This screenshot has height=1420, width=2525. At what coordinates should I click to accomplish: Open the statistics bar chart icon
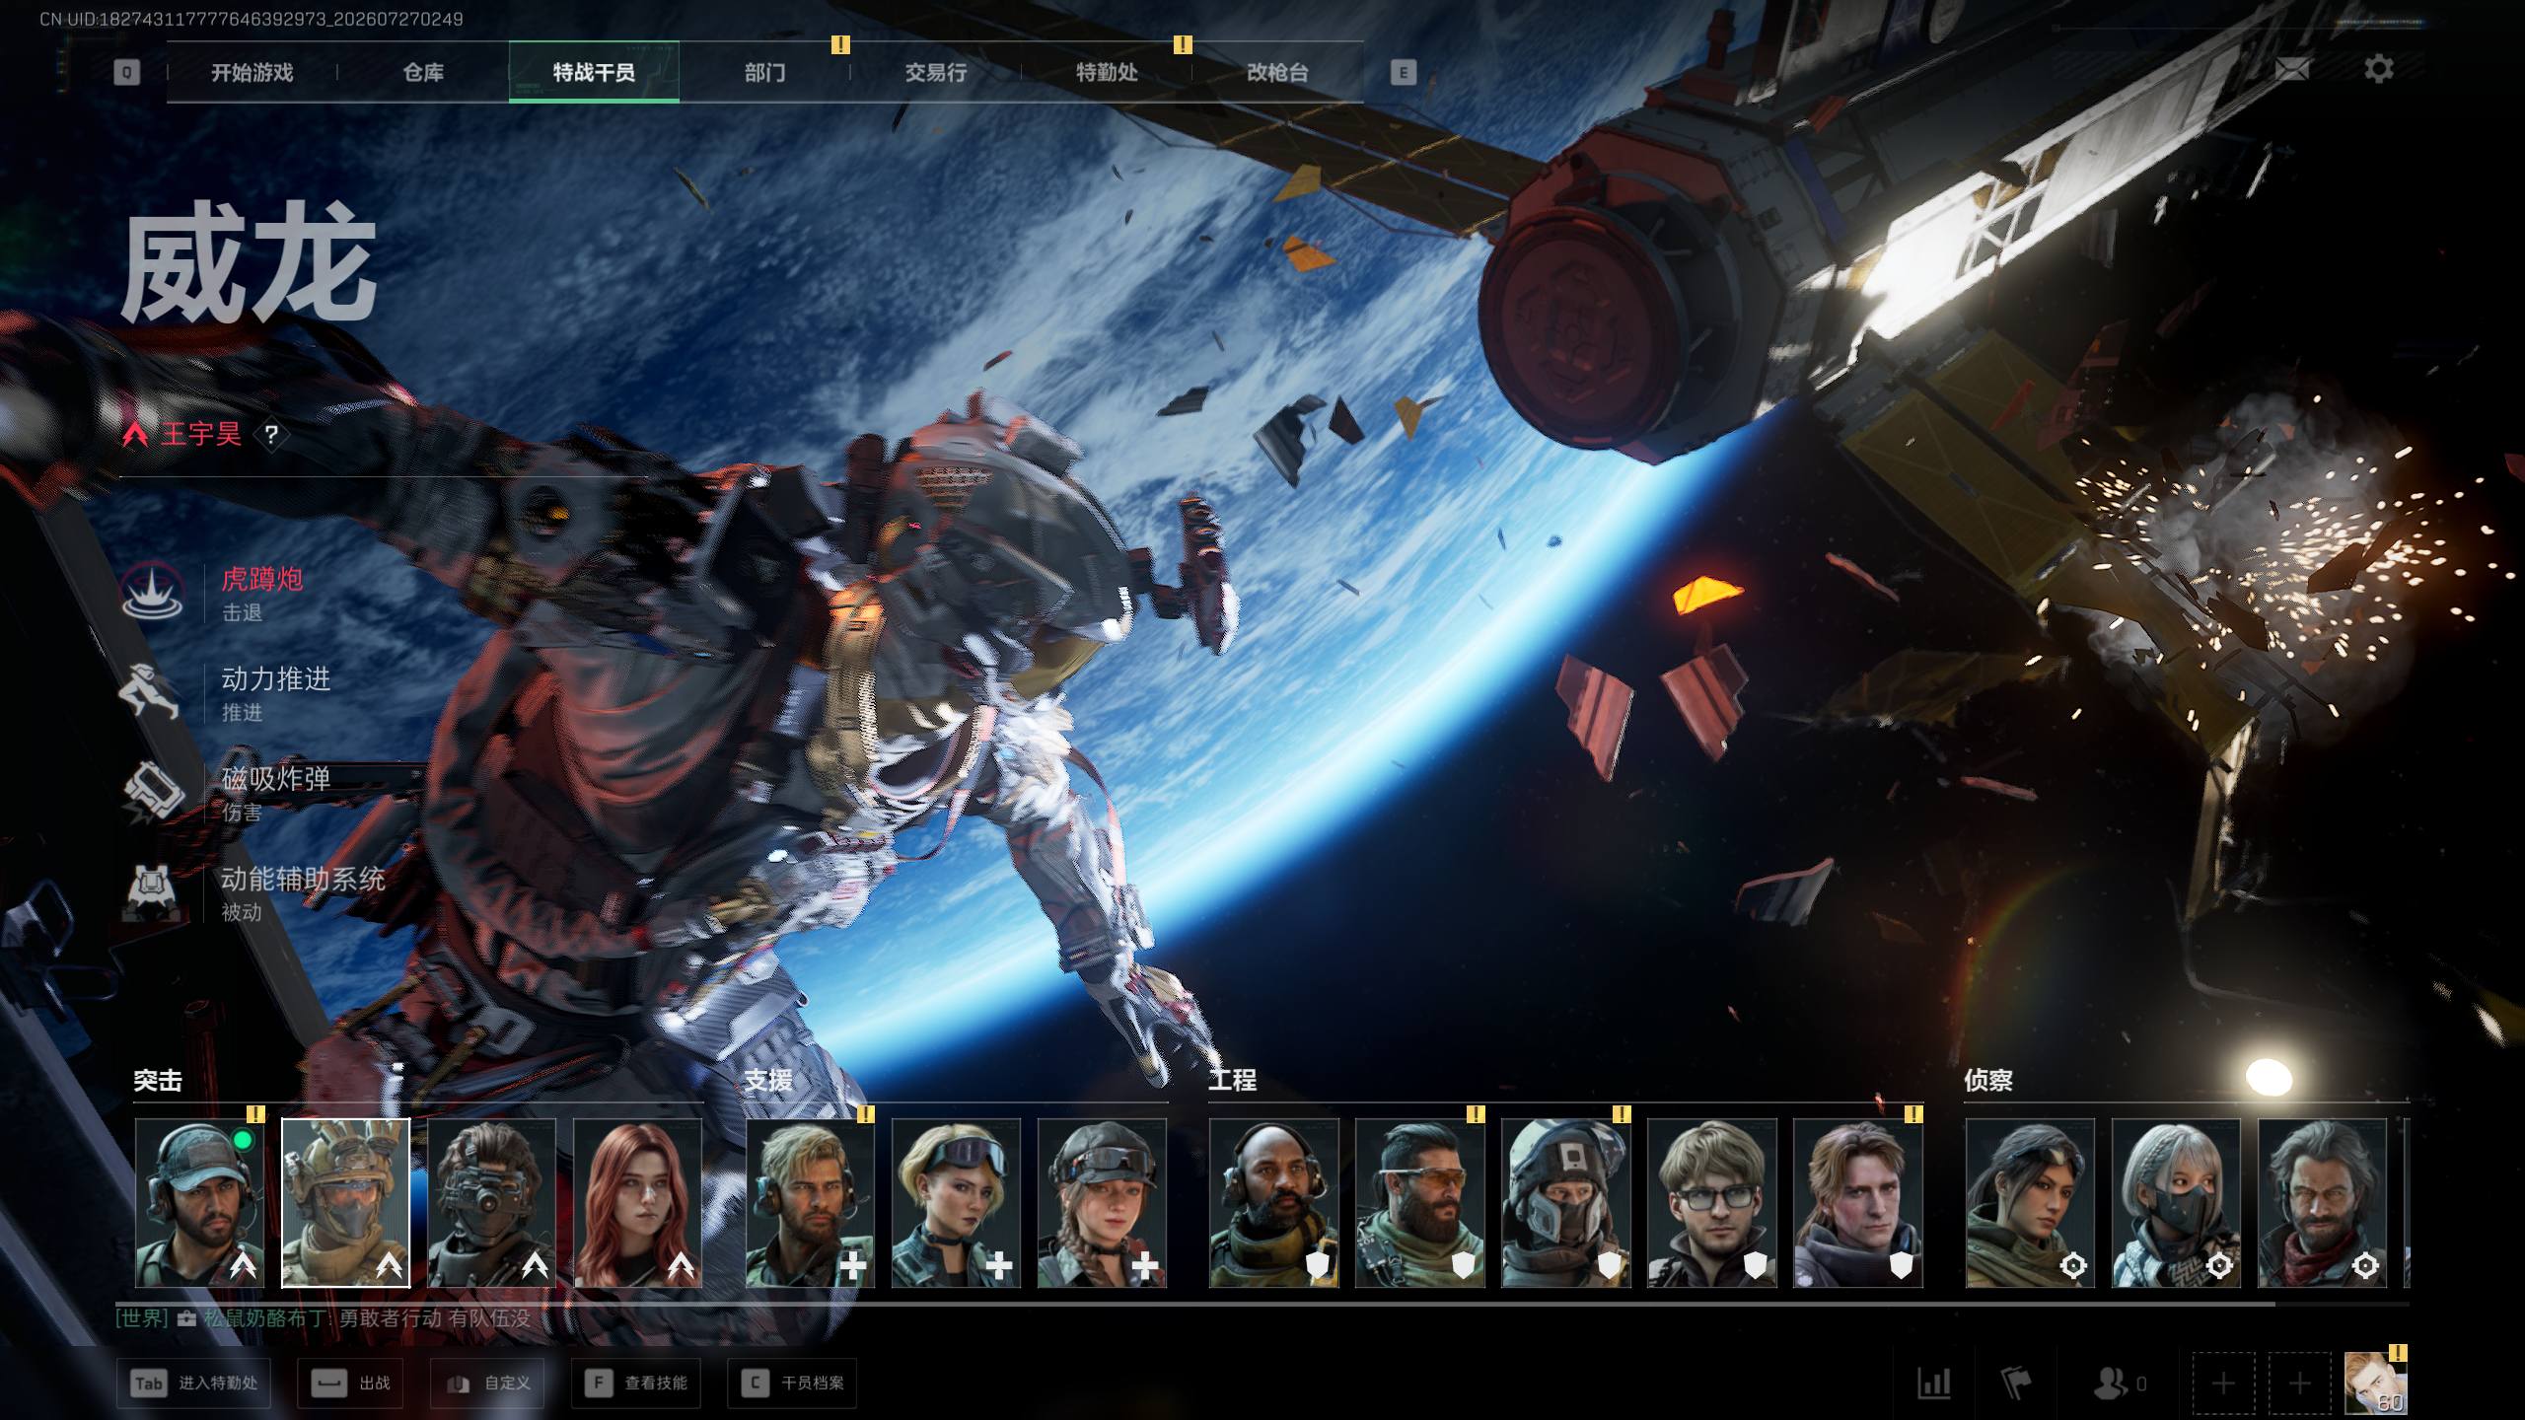(1933, 1383)
